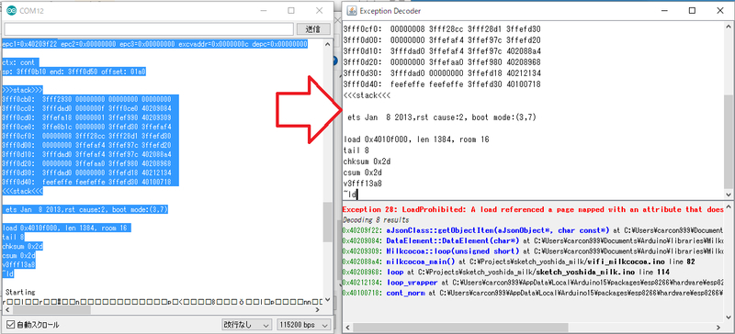This screenshot has width=735, height=334.
Task: Click 0x40208968 loop result line
Action: coord(506,273)
